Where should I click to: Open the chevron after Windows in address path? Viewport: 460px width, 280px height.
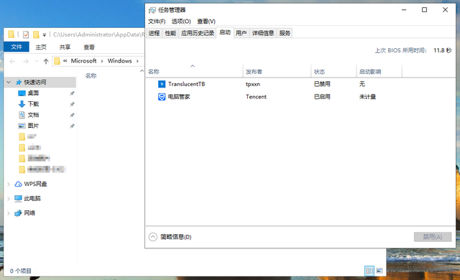[x=137, y=61]
